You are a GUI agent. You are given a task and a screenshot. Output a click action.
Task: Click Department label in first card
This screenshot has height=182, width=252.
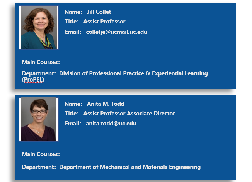39,73
